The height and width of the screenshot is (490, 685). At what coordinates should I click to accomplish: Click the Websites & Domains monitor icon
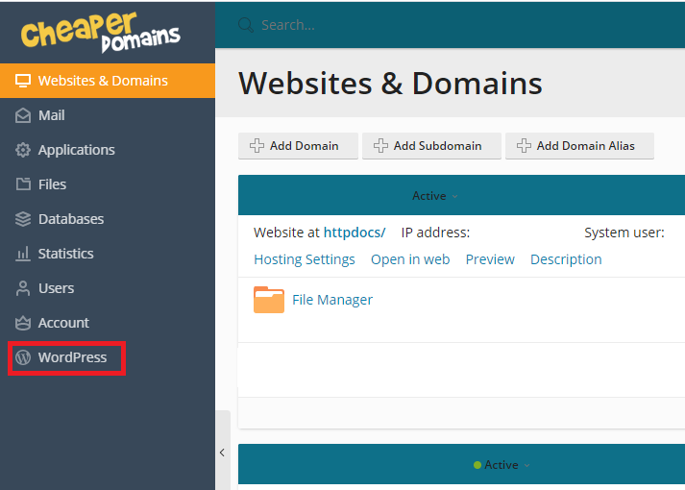[23, 81]
